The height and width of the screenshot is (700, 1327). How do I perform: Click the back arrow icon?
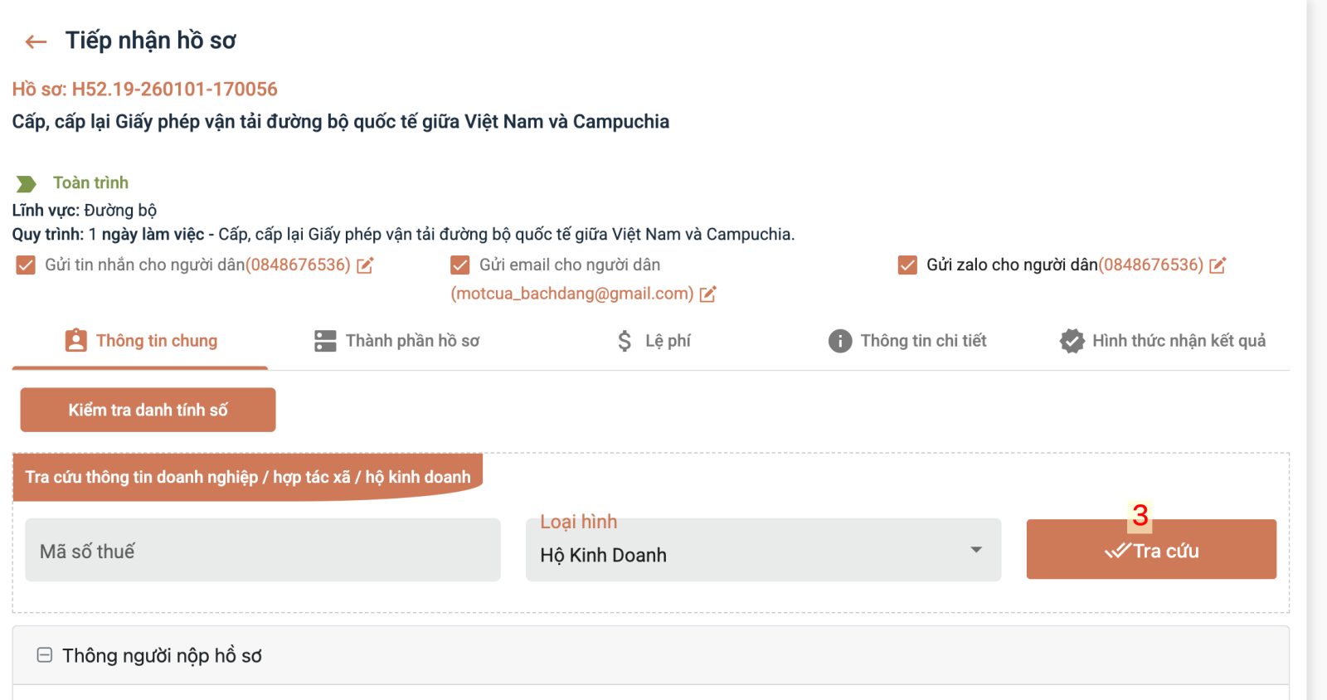coord(36,41)
